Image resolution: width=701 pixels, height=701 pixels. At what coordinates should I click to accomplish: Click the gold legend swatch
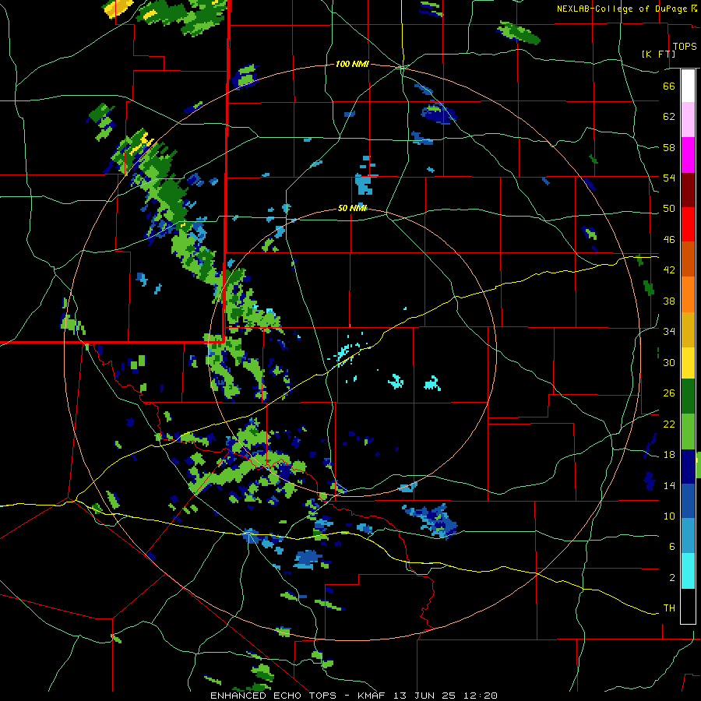688,329
